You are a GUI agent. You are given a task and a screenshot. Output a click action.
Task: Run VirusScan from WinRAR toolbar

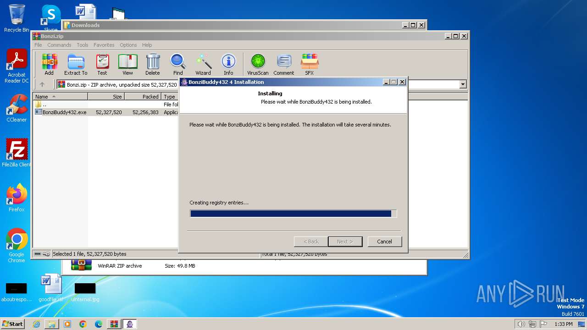(x=258, y=64)
